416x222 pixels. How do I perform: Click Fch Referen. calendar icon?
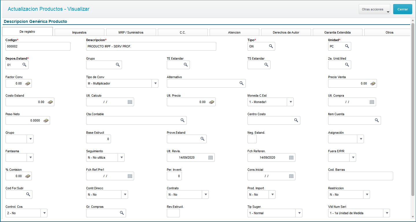[x=291, y=157]
